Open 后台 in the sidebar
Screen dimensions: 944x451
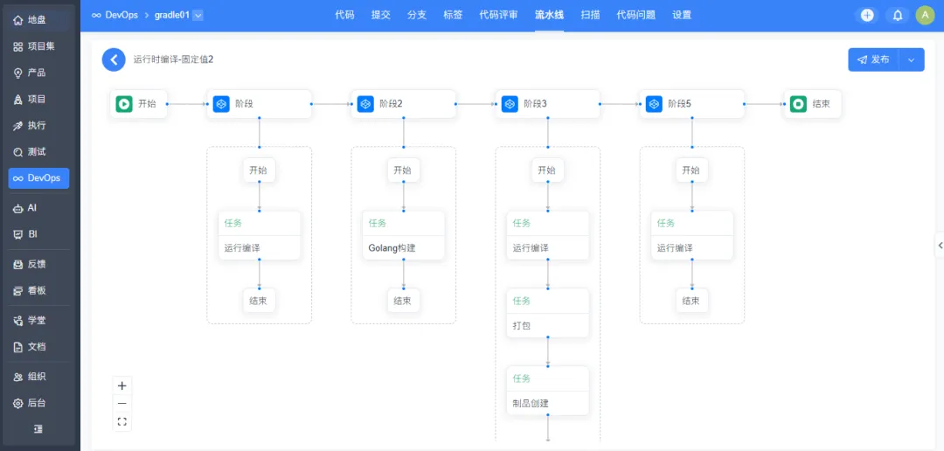point(38,403)
